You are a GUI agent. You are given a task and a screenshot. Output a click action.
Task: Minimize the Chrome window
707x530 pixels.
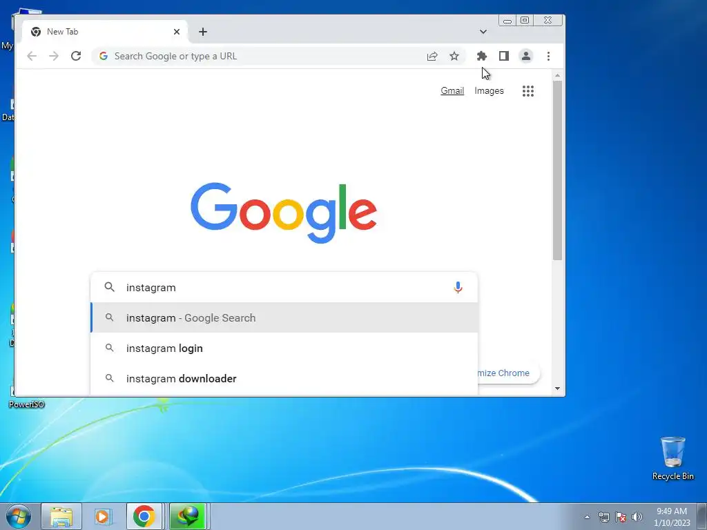coord(507,20)
